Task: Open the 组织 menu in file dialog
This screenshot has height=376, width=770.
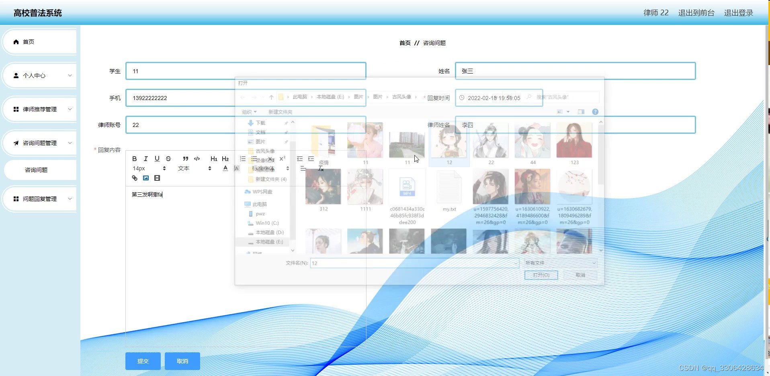Action: pyautogui.click(x=249, y=112)
